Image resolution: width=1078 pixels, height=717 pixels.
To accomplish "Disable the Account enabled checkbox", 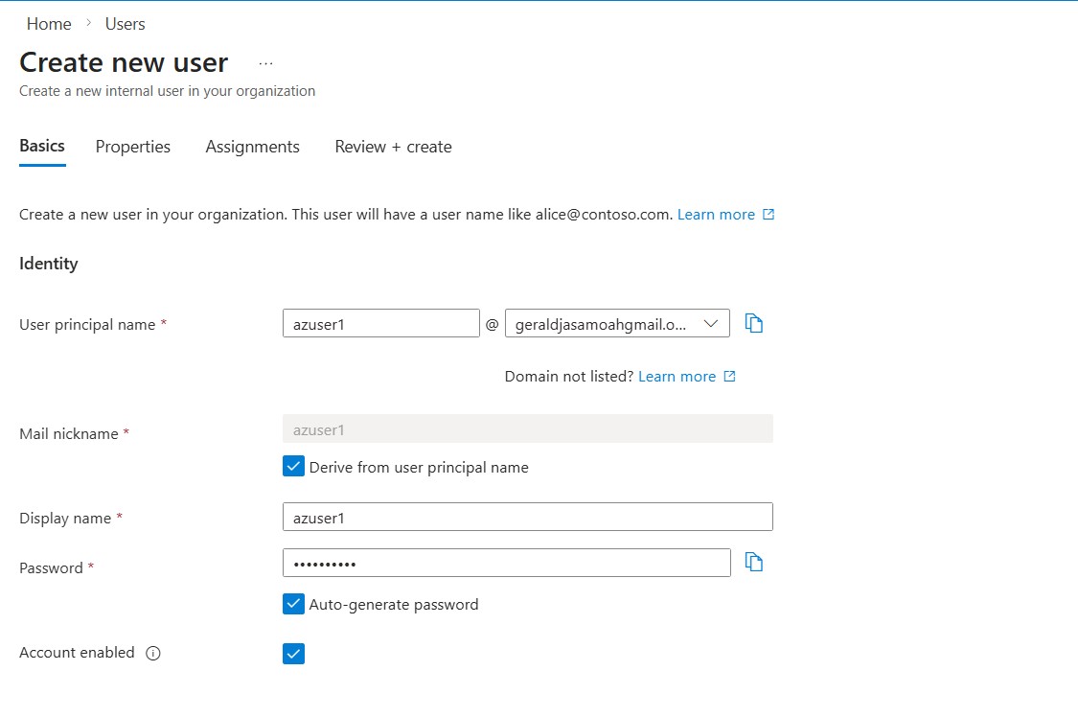I will click(294, 654).
